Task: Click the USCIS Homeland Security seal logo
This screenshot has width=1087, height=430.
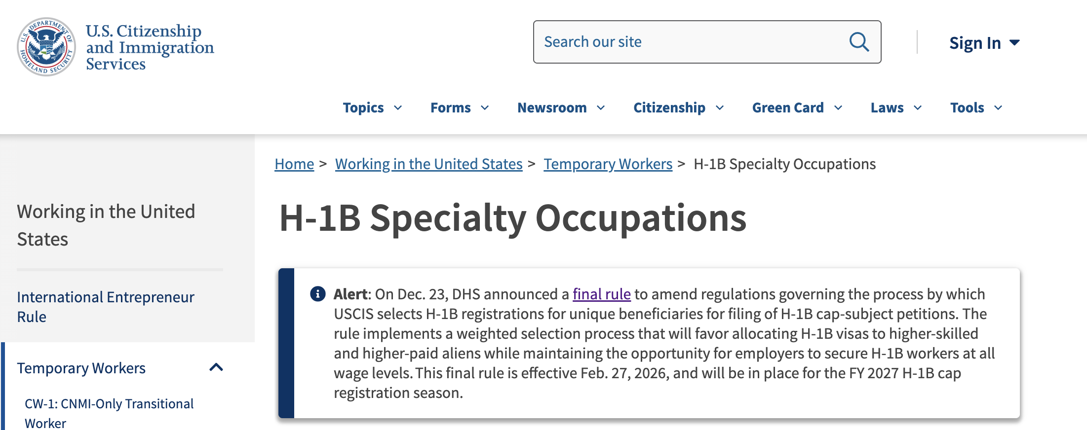Action: (46, 47)
